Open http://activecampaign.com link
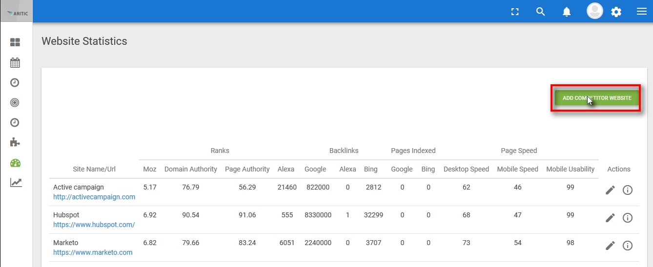653x267 pixels. tap(94, 197)
